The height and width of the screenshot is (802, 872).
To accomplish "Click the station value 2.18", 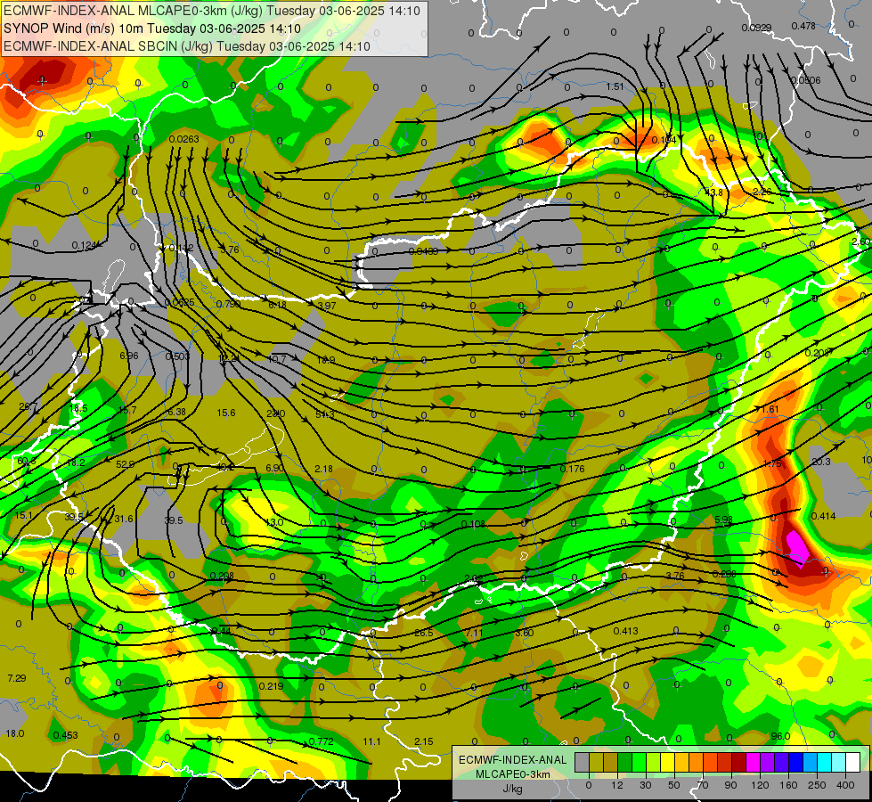I will coord(323,469).
